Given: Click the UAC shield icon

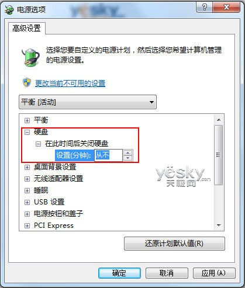Looking at the screenshot, I should tap(27, 83).
